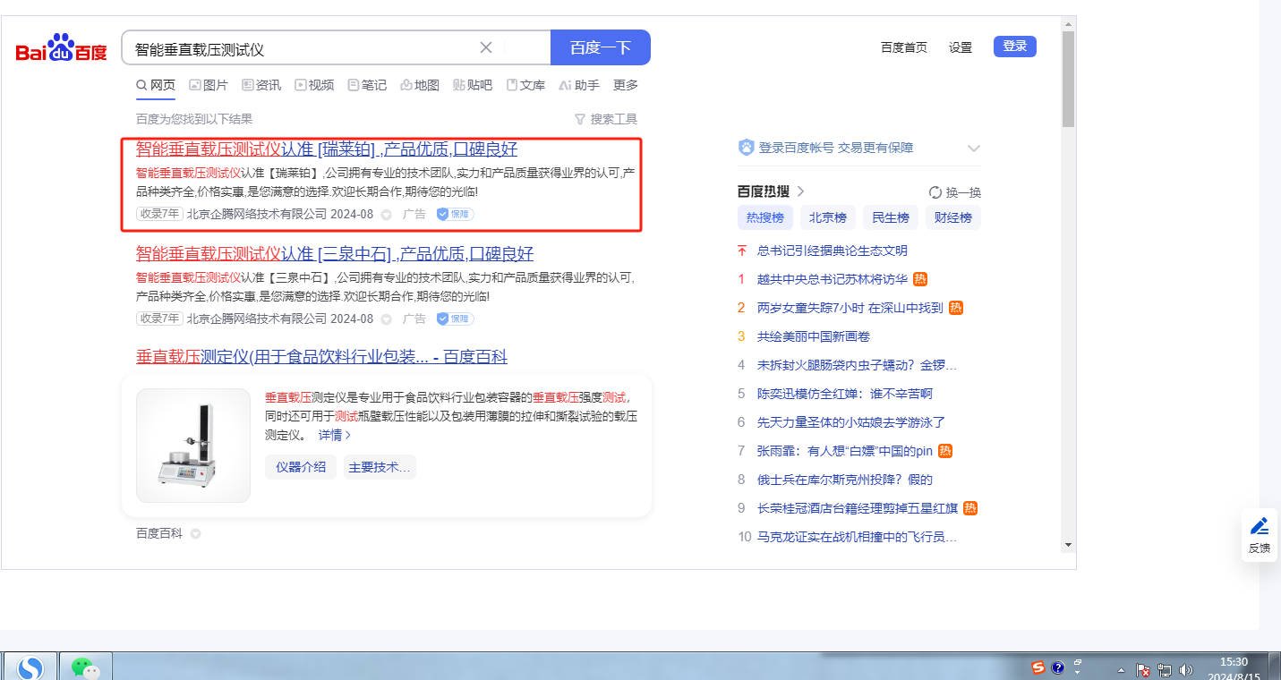
Task: Show hidden system tray icons
Action: click(1121, 669)
